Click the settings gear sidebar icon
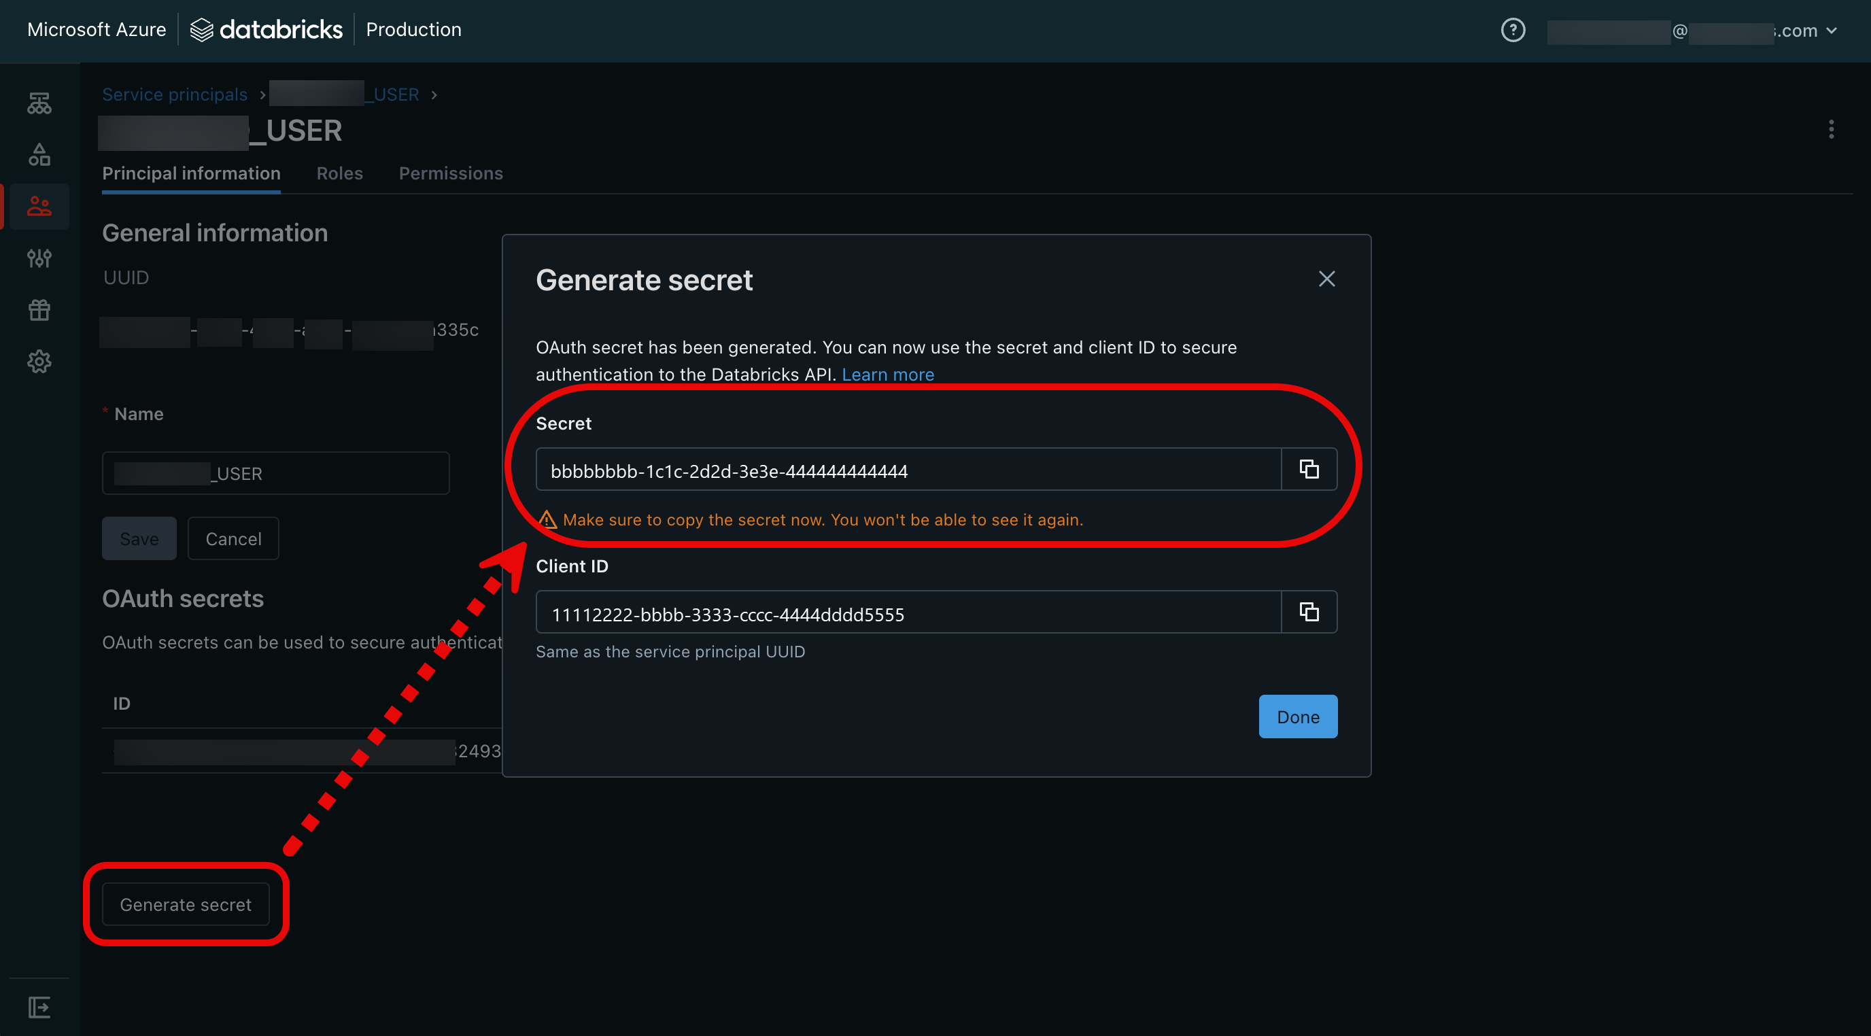The width and height of the screenshot is (1871, 1036). pos(39,360)
